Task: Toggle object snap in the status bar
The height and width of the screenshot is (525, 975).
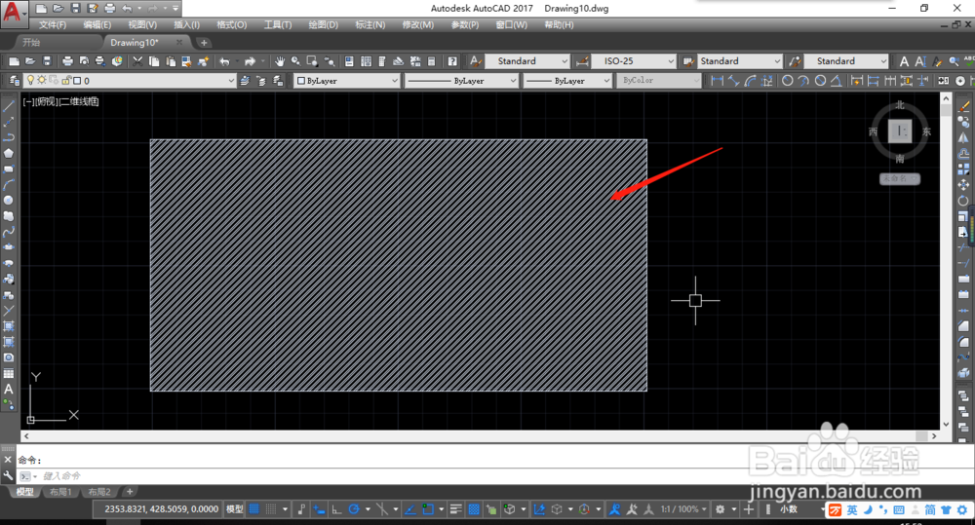Action: click(x=428, y=508)
